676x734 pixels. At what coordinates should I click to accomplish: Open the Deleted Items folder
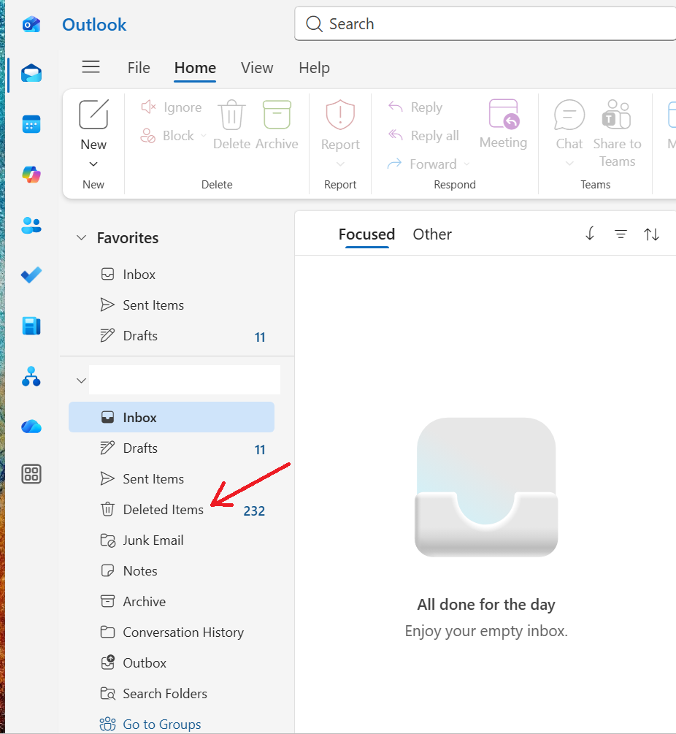click(x=172, y=510)
